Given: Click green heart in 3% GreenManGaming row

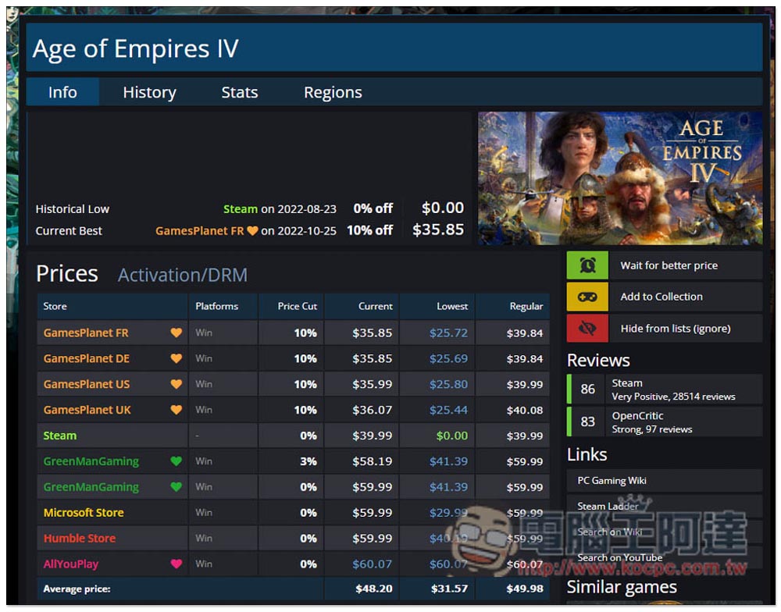Looking at the screenshot, I should [176, 461].
